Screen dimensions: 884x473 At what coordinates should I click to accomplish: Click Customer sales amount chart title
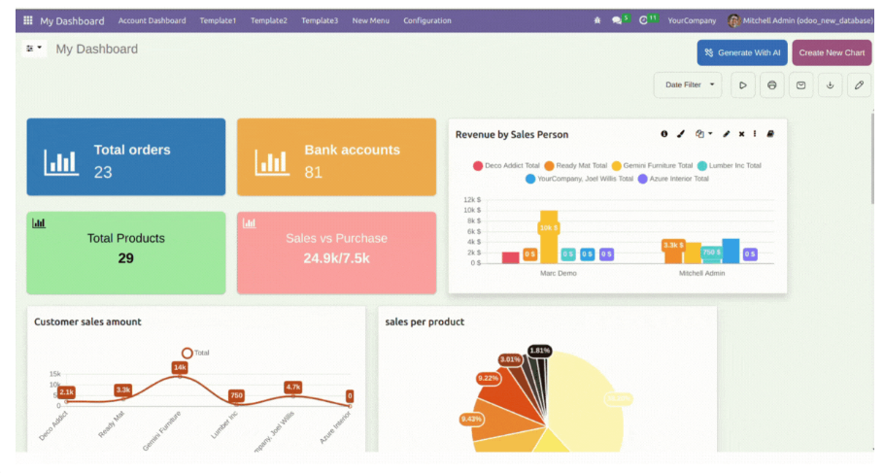point(87,321)
